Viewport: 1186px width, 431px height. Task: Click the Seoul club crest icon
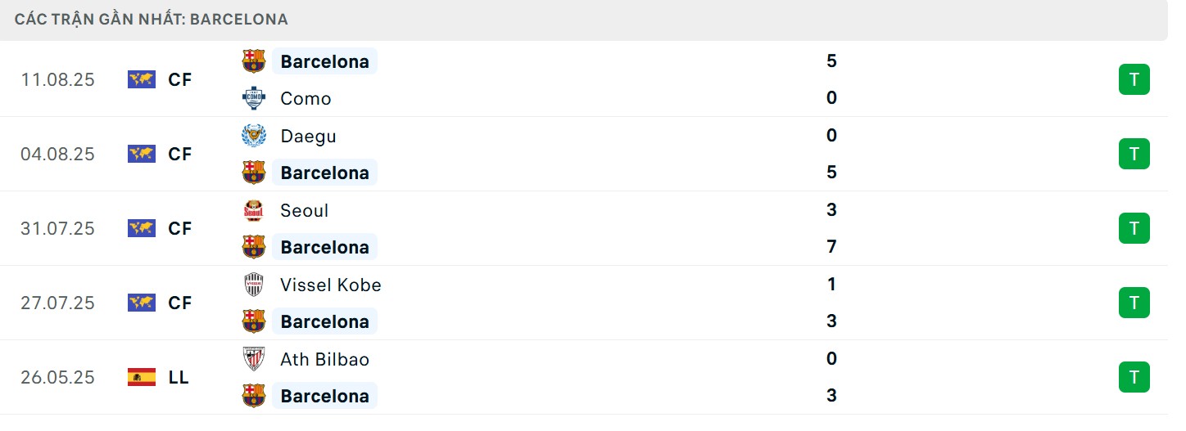(254, 210)
